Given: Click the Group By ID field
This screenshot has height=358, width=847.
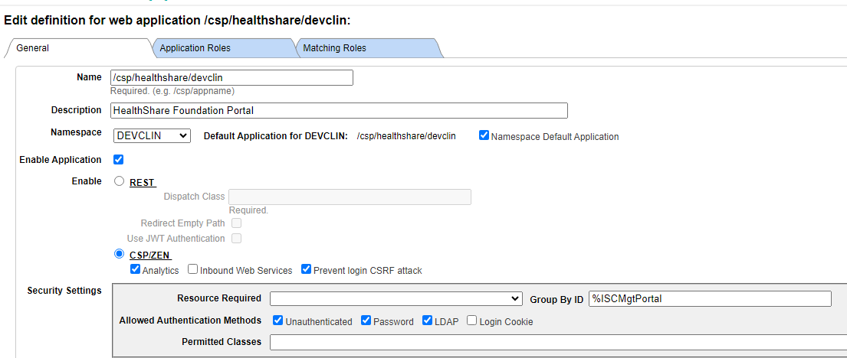Looking at the screenshot, I should click(710, 298).
